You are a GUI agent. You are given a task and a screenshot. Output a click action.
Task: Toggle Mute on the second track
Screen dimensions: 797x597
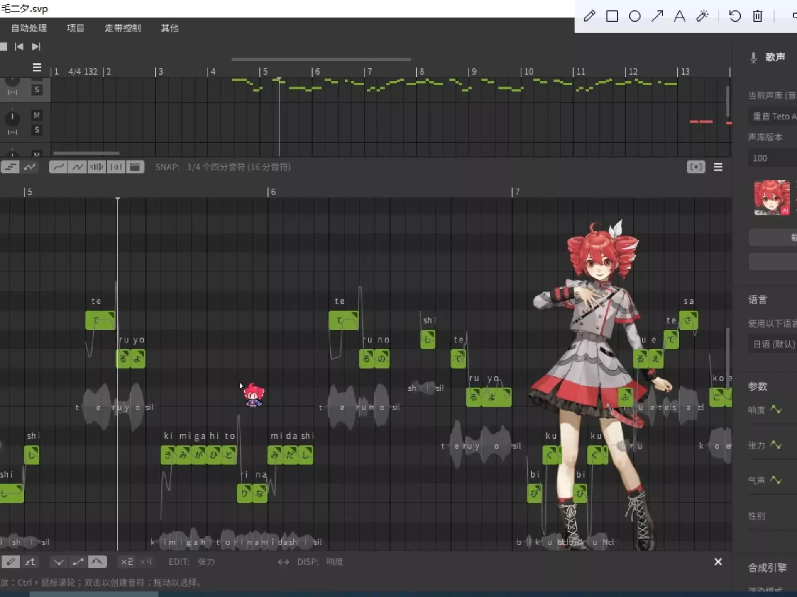click(x=37, y=115)
